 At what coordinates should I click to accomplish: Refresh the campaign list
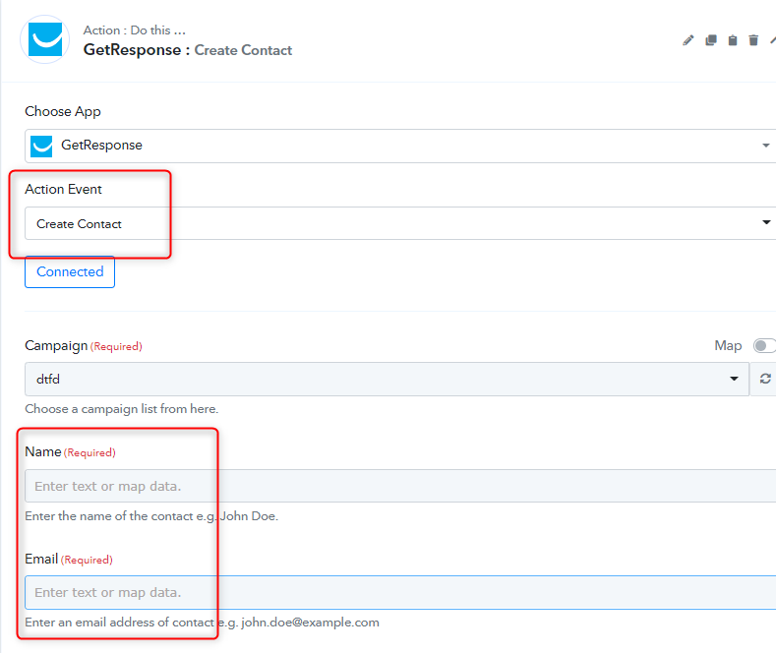tap(764, 379)
